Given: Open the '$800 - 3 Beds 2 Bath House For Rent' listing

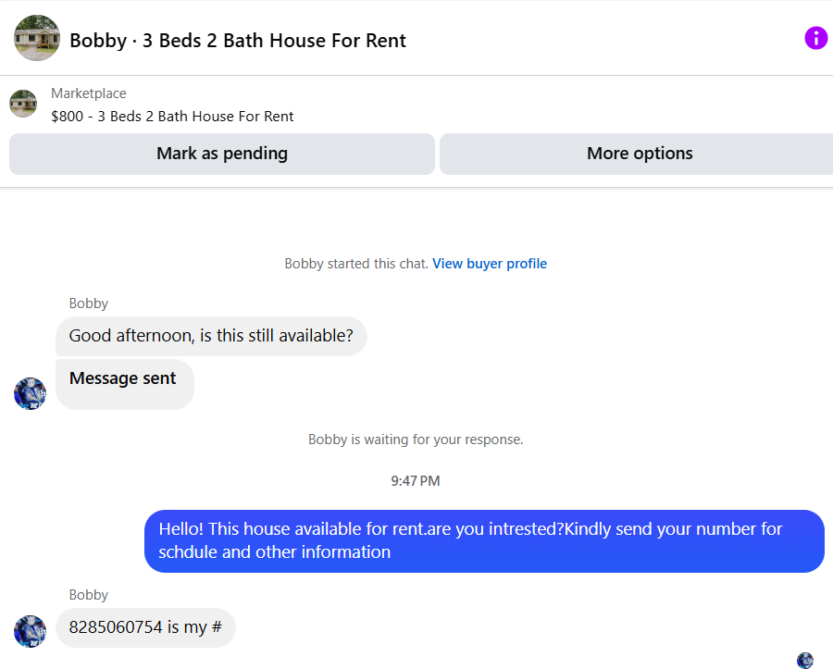Looking at the screenshot, I should tap(172, 117).
